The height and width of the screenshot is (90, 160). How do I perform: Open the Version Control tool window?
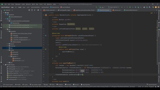8,84
